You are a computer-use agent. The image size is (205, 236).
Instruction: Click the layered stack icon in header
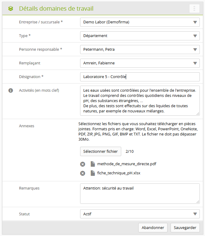point(11,9)
